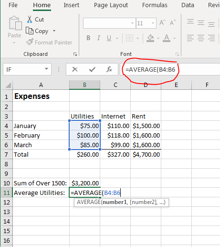This screenshot has height=247, width=220.
Task: Cancel the formula entry with X
Action: tap(75, 69)
